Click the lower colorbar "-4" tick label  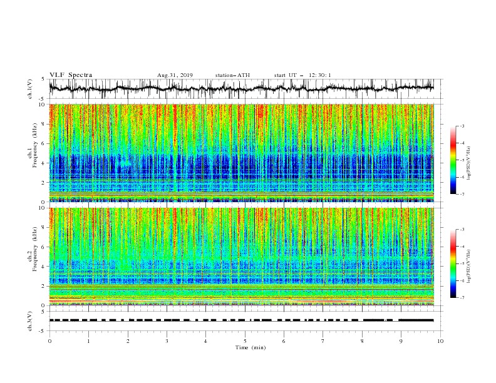click(462, 247)
